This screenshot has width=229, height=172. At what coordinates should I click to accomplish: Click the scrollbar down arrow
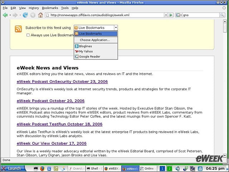click(225, 156)
